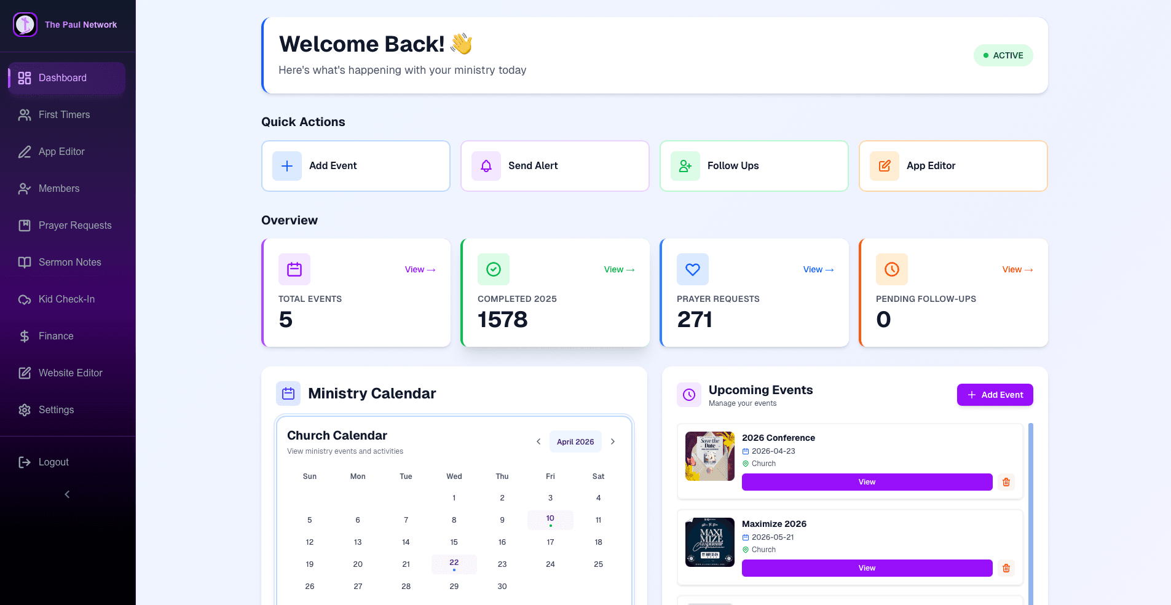Screen dimensions: 1171x605
Task: Select the Kid Check-In sidebar icon
Action: pyautogui.click(x=25, y=299)
